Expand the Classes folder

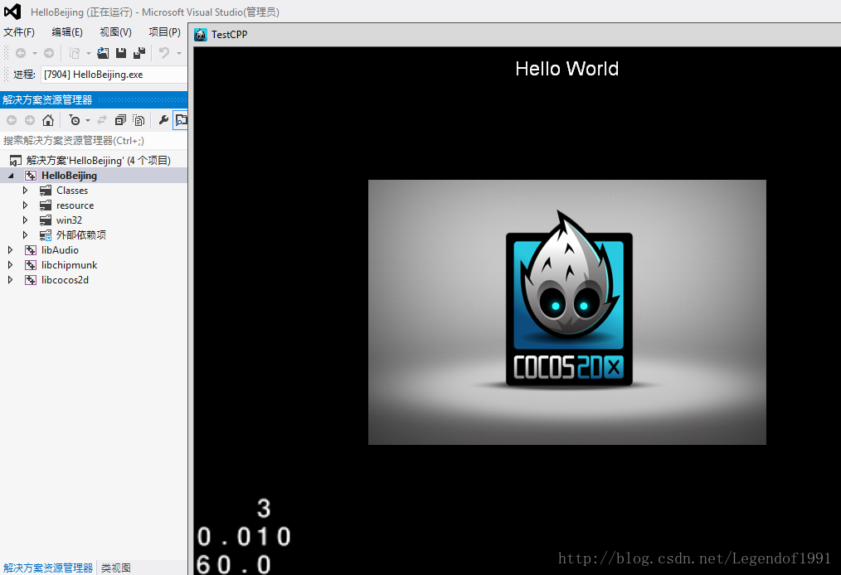click(25, 191)
